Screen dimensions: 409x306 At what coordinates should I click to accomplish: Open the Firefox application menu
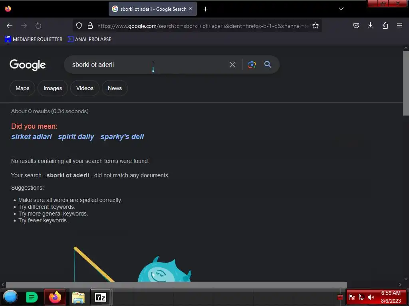(x=399, y=26)
